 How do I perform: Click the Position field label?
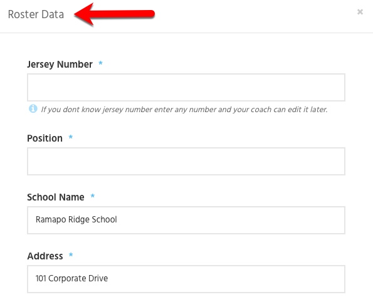pos(45,138)
